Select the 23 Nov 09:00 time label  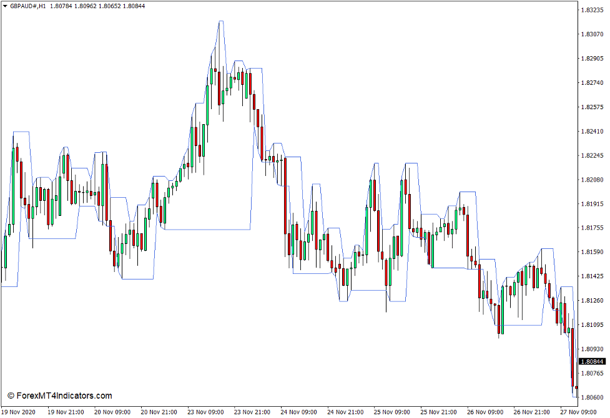tap(205, 412)
